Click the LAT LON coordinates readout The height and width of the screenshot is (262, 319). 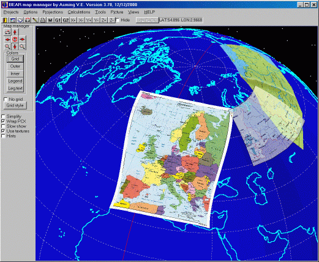181,20
